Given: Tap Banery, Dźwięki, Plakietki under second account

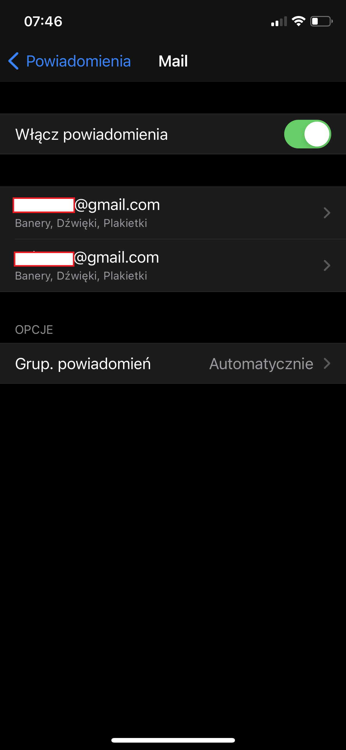Looking at the screenshot, I should (x=81, y=276).
